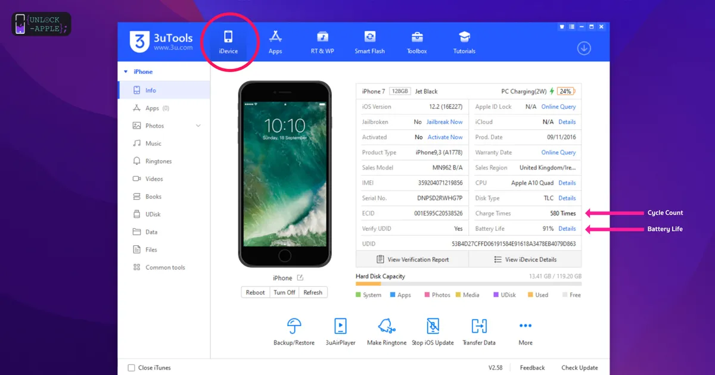Open the Battery Life Details link
Image resolution: width=715 pixels, height=375 pixels.
tap(567, 229)
